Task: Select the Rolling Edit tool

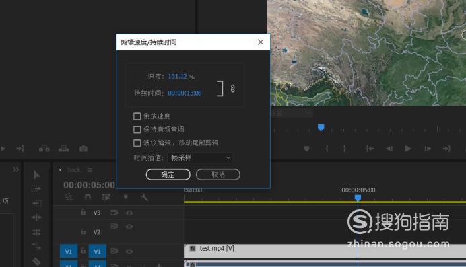Action: 36,217
